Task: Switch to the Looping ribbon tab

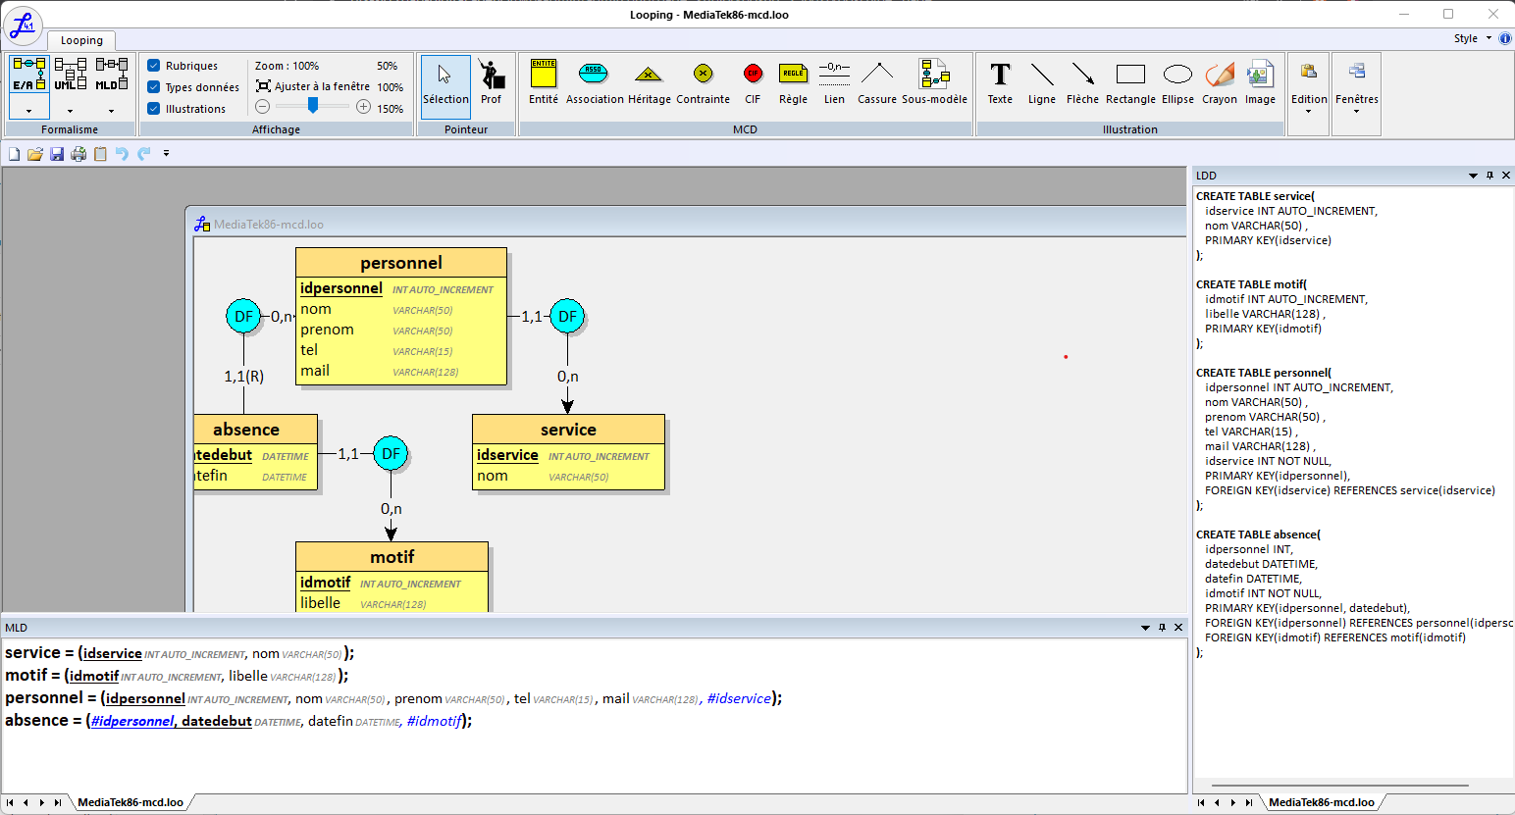Action: point(81,40)
